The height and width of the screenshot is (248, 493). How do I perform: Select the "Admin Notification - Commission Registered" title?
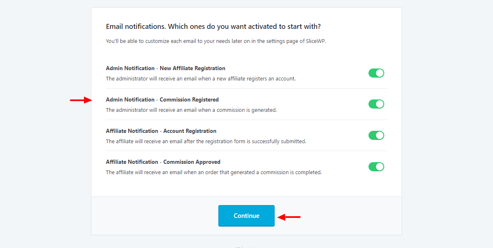click(162, 99)
